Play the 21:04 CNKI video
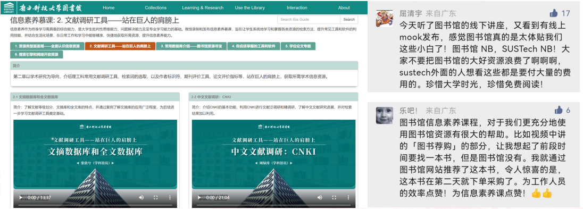 click(x=199, y=197)
